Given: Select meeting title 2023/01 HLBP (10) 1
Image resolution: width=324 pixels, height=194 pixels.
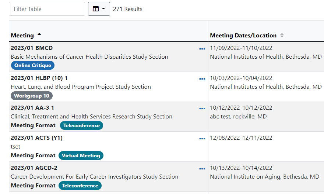Looking at the screenshot, I should pyautogui.click(x=39, y=78).
